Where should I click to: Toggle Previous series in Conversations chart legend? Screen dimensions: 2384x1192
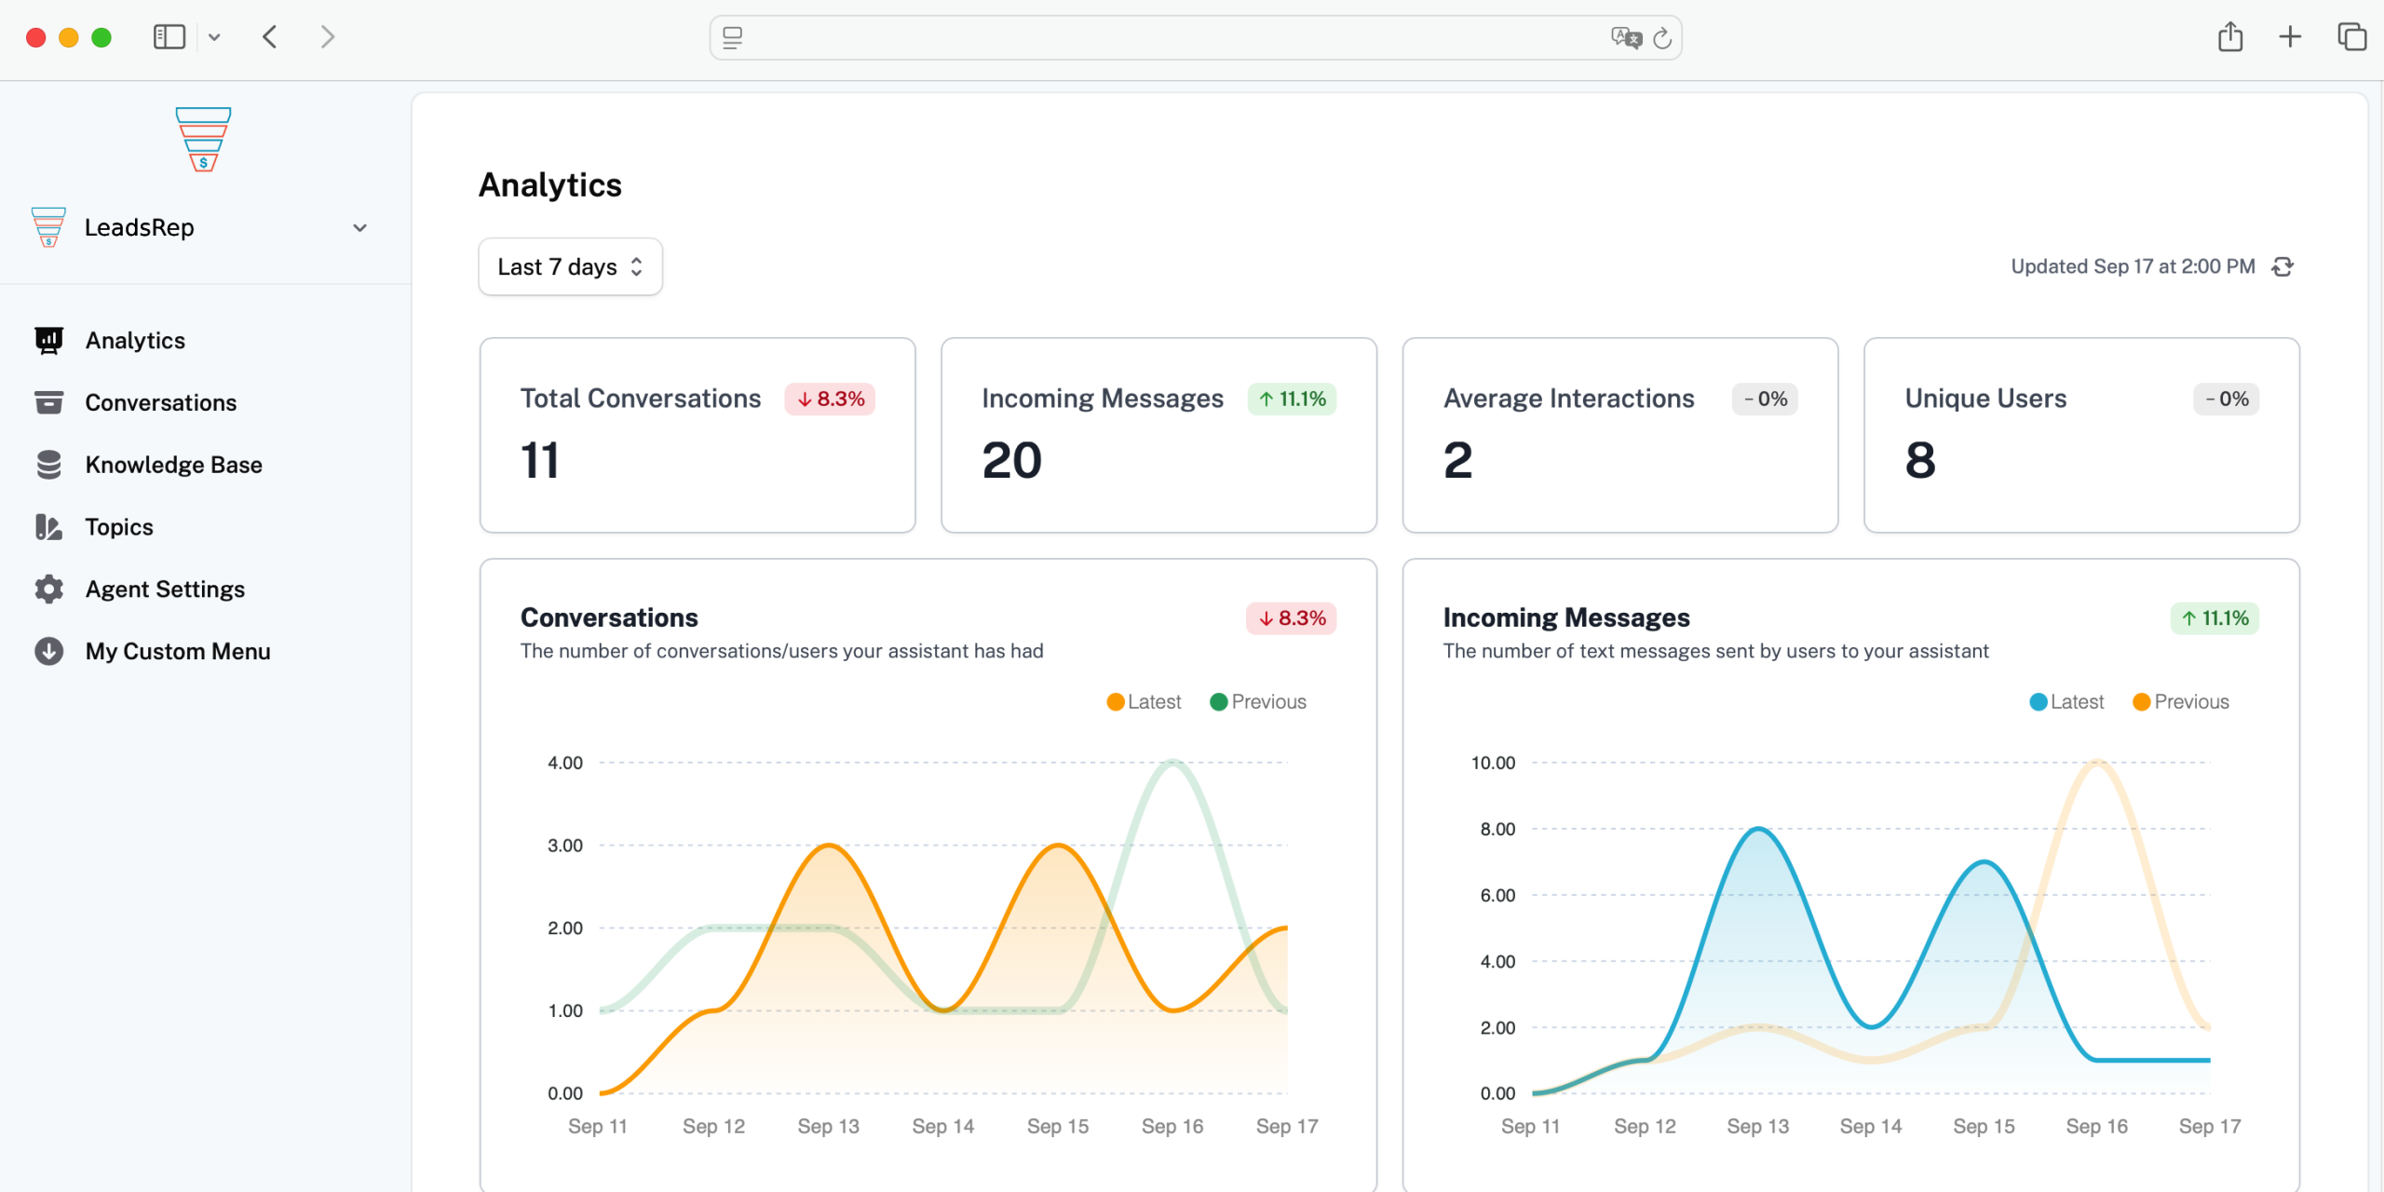1258,702
